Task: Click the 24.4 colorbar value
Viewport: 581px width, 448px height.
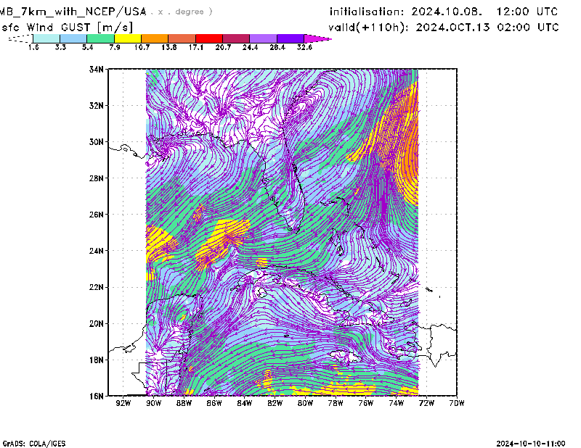Action: (250, 47)
